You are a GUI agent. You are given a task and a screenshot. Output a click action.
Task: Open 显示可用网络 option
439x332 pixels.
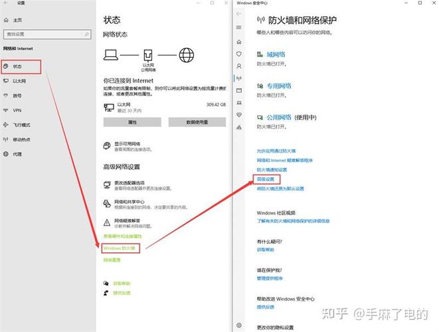coord(128,146)
